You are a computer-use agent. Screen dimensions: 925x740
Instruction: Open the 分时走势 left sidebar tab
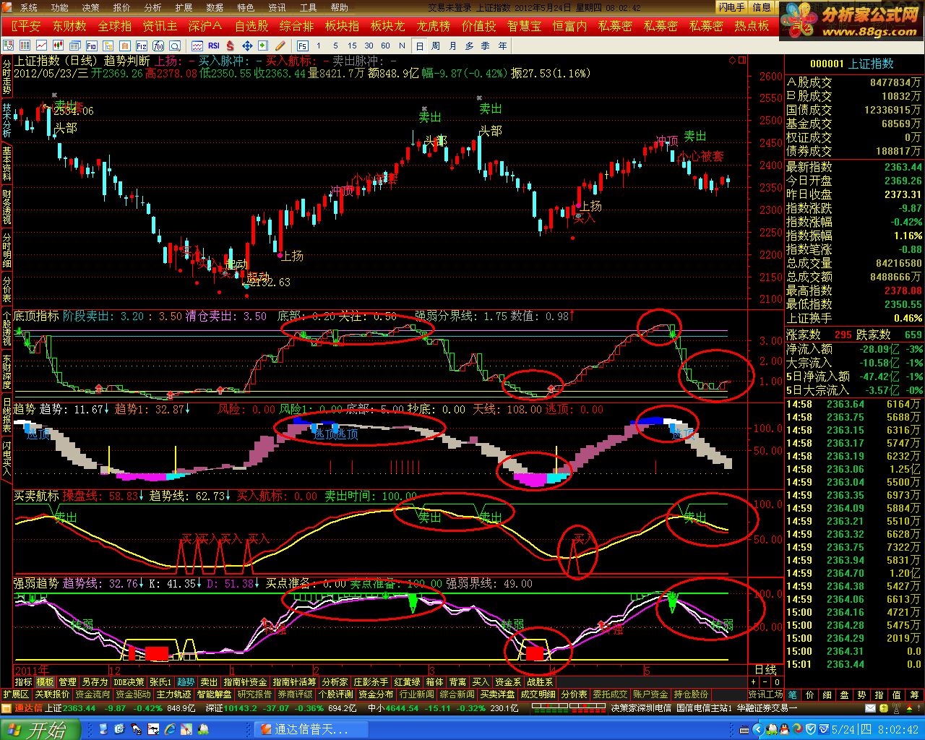7,77
